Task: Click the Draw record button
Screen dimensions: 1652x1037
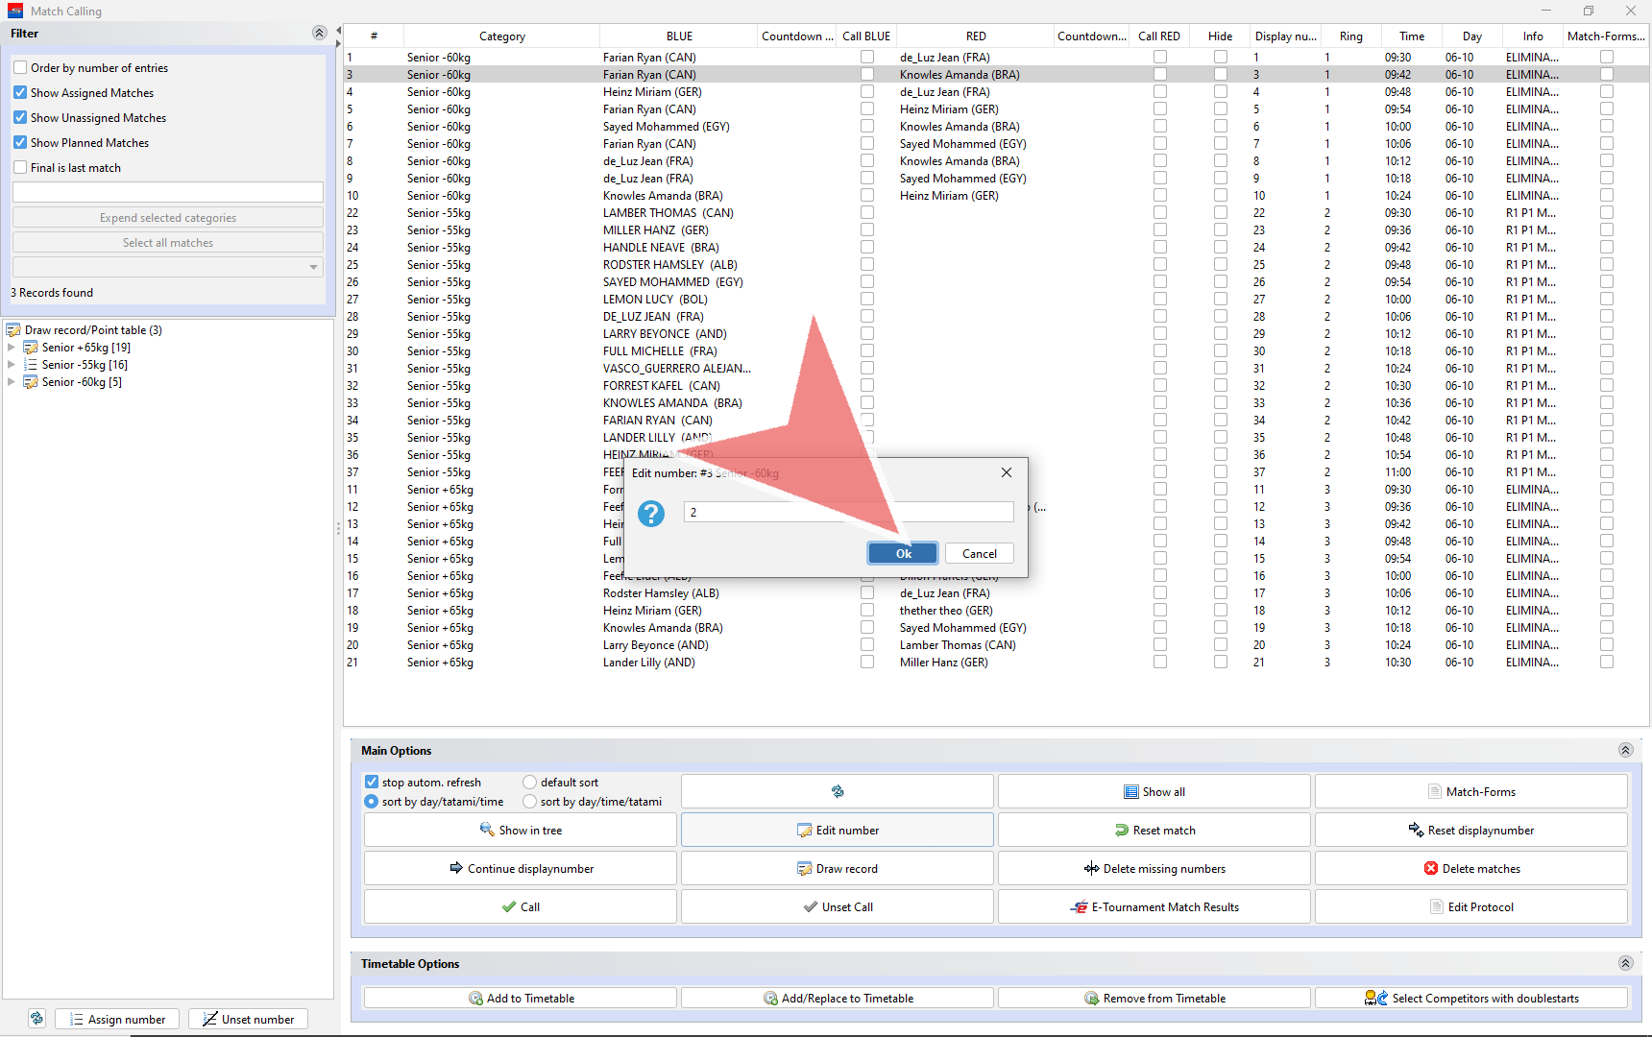Action: (x=837, y=868)
